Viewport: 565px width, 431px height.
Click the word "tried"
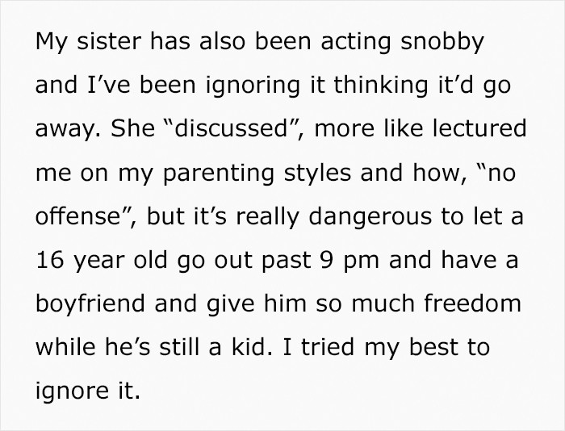tap(328, 347)
